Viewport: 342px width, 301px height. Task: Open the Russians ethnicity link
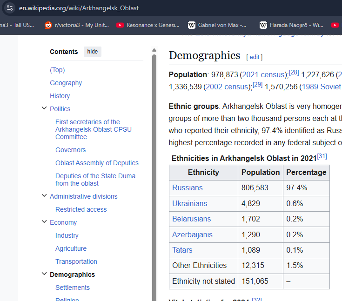pyautogui.click(x=188, y=188)
